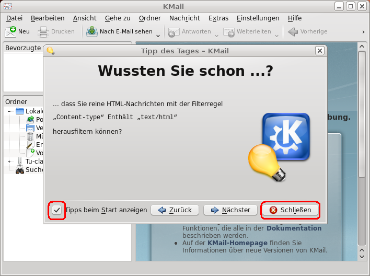370x276 pixels.
Task: Follow the KMail-Homepage link
Action: tap(237, 243)
